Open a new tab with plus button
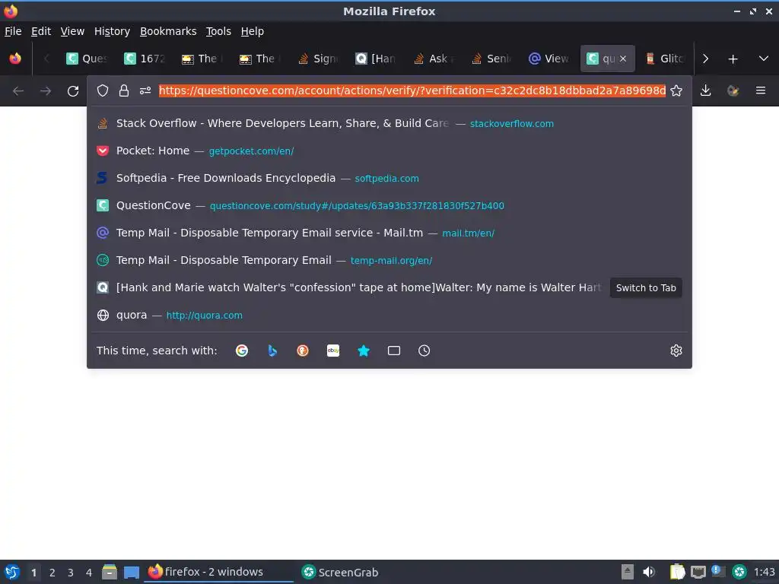 [x=733, y=59]
